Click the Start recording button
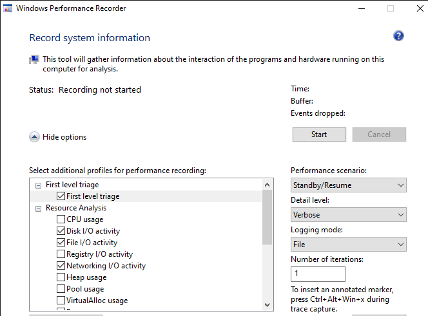Viewport: 428px width, 316px height. (319, 135)
